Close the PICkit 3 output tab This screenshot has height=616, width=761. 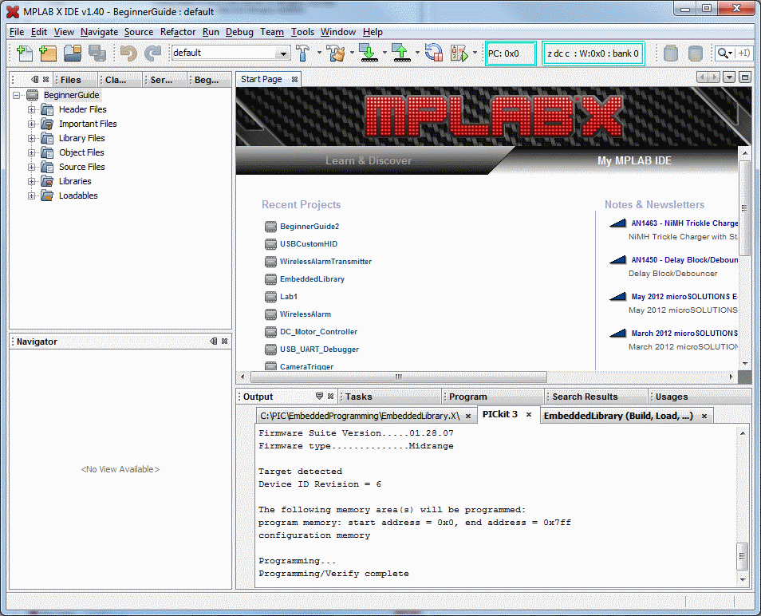pos(529,415)
